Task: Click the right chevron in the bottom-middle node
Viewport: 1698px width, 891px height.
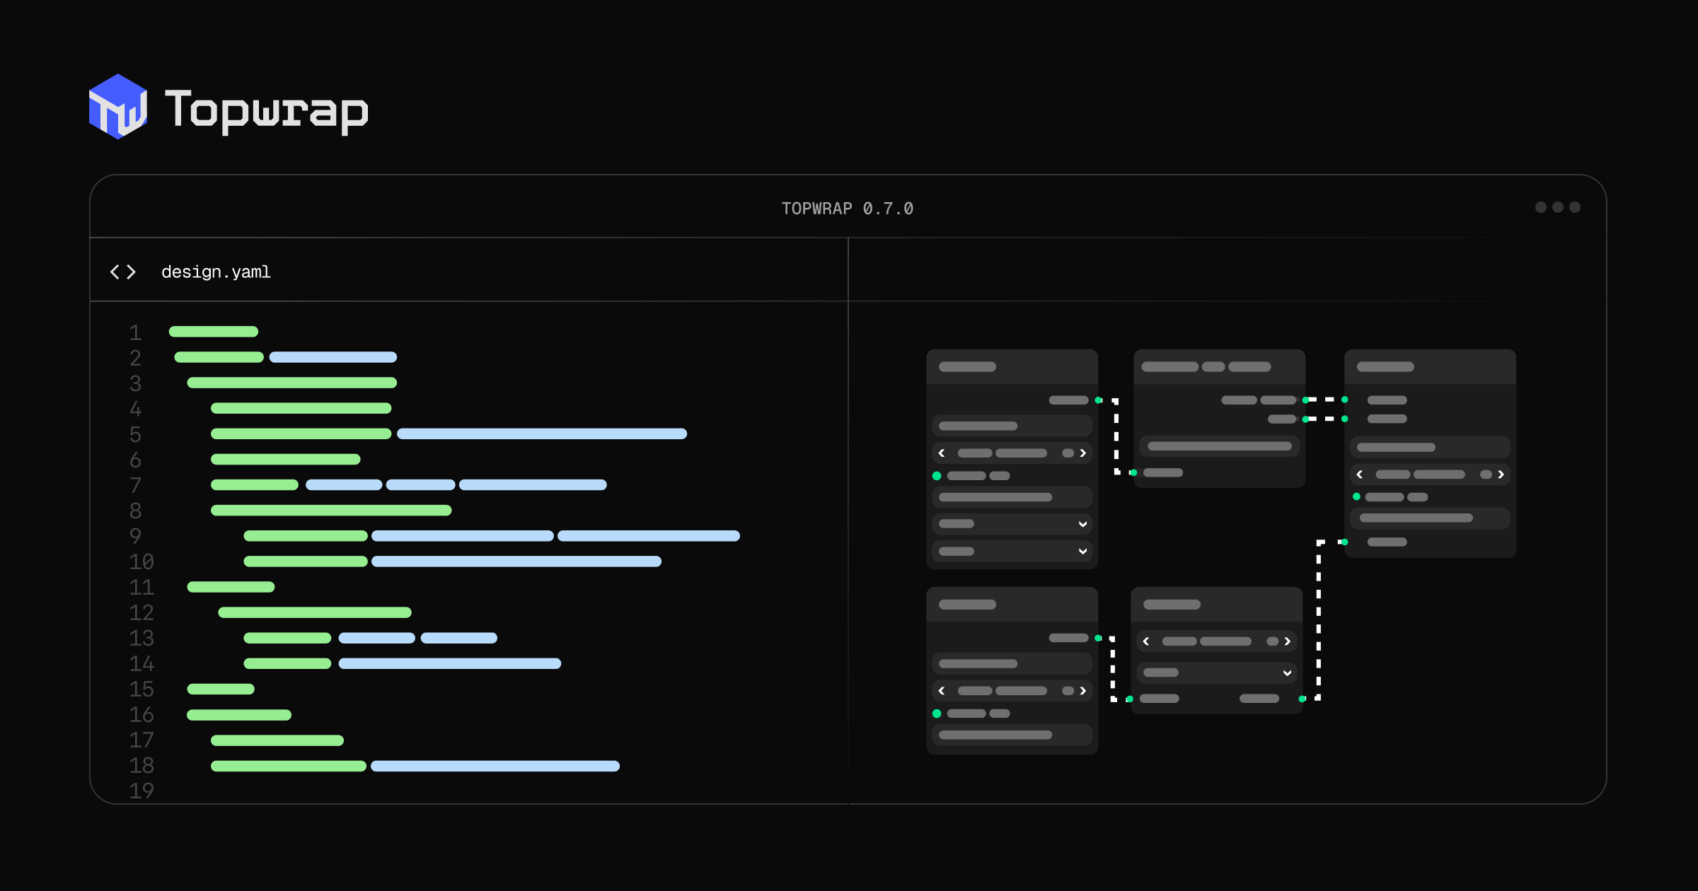Action: pos(1287,641)
